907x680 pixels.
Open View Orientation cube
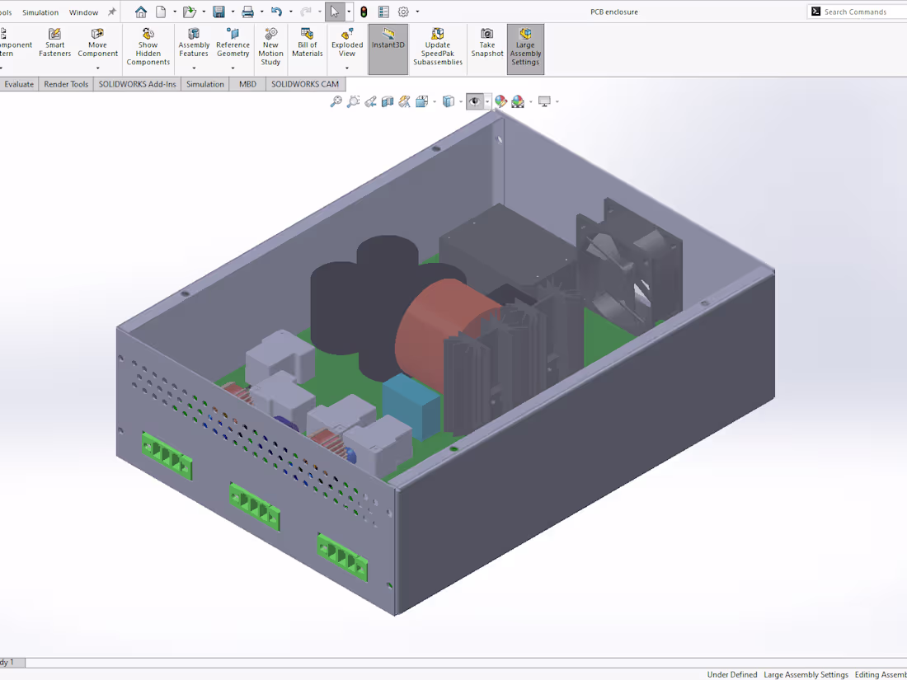tap(421, 101)
